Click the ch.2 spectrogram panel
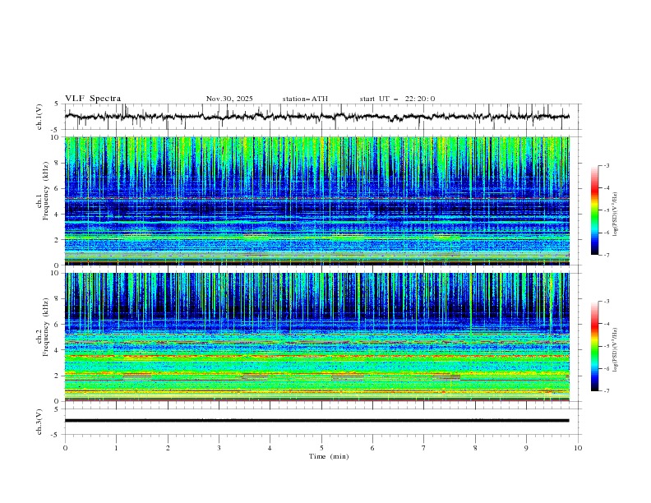Viewport: 651px width, 503px height. click(316, 337)
